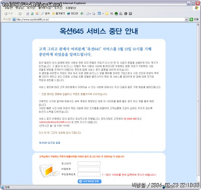
Task: Click the Edit page toolbar icon
Action: click(x=99, y=14)
